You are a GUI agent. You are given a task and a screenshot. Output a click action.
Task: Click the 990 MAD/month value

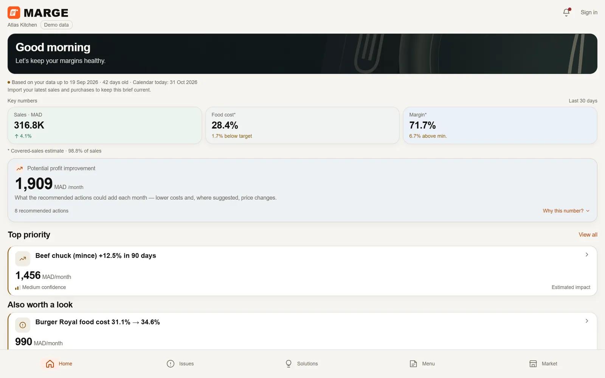pos(39,342)
